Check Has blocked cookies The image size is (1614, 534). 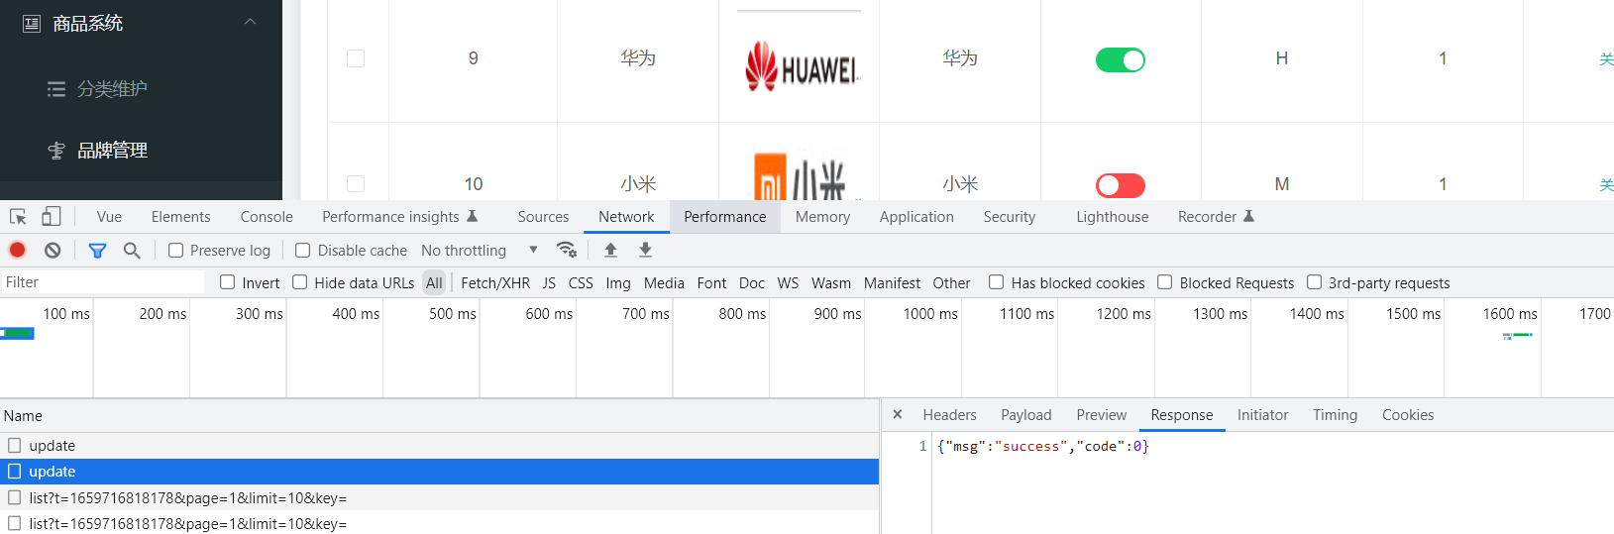(997, 282)
